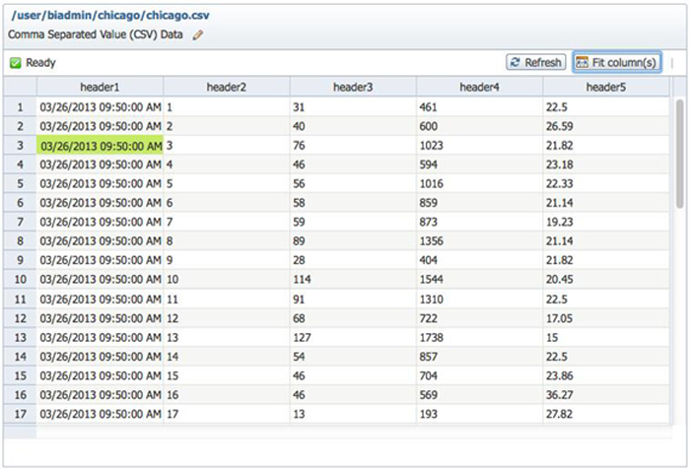Click the header3 column header

(x=353, y=87)
